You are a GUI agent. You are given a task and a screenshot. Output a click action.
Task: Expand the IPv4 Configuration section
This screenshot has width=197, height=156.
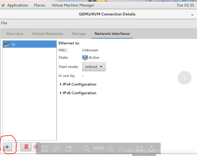pos(78,84)
